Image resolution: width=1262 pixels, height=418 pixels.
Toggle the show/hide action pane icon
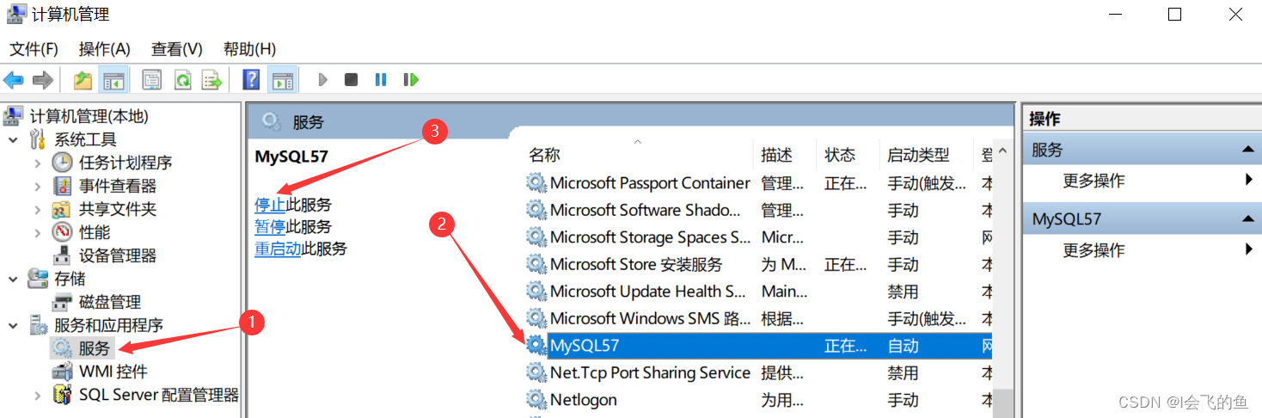pos(282,80)
